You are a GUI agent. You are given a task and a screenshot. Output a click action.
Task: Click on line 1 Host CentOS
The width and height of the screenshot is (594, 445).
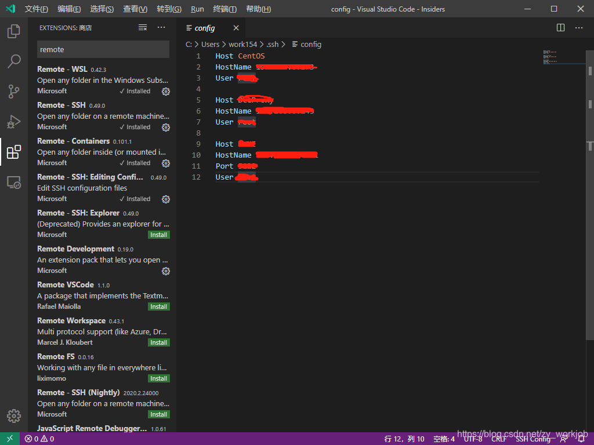tap(240, 56)
